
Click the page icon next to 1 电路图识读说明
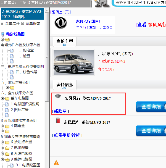pos(7,104)
